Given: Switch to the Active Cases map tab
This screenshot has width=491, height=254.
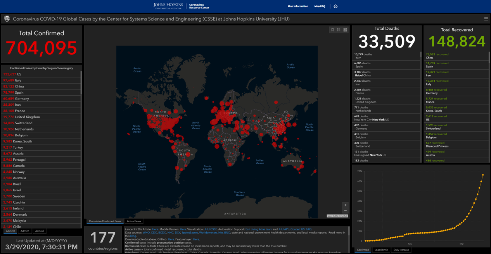Looking at the screenshot, I should pos(134,221).
